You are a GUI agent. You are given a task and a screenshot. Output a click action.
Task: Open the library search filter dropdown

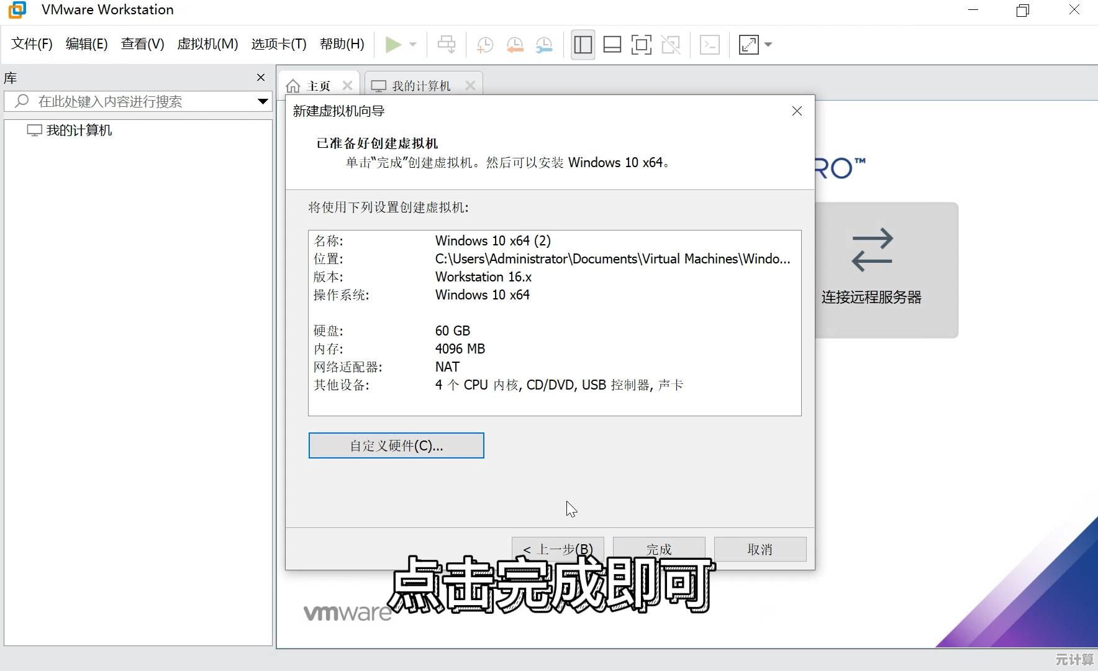[x=263, y=101]
